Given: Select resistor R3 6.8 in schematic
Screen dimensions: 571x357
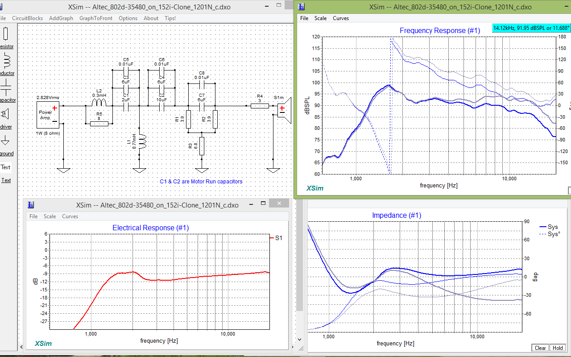Looking at the screenshot, I should click(x=202, y=146).
